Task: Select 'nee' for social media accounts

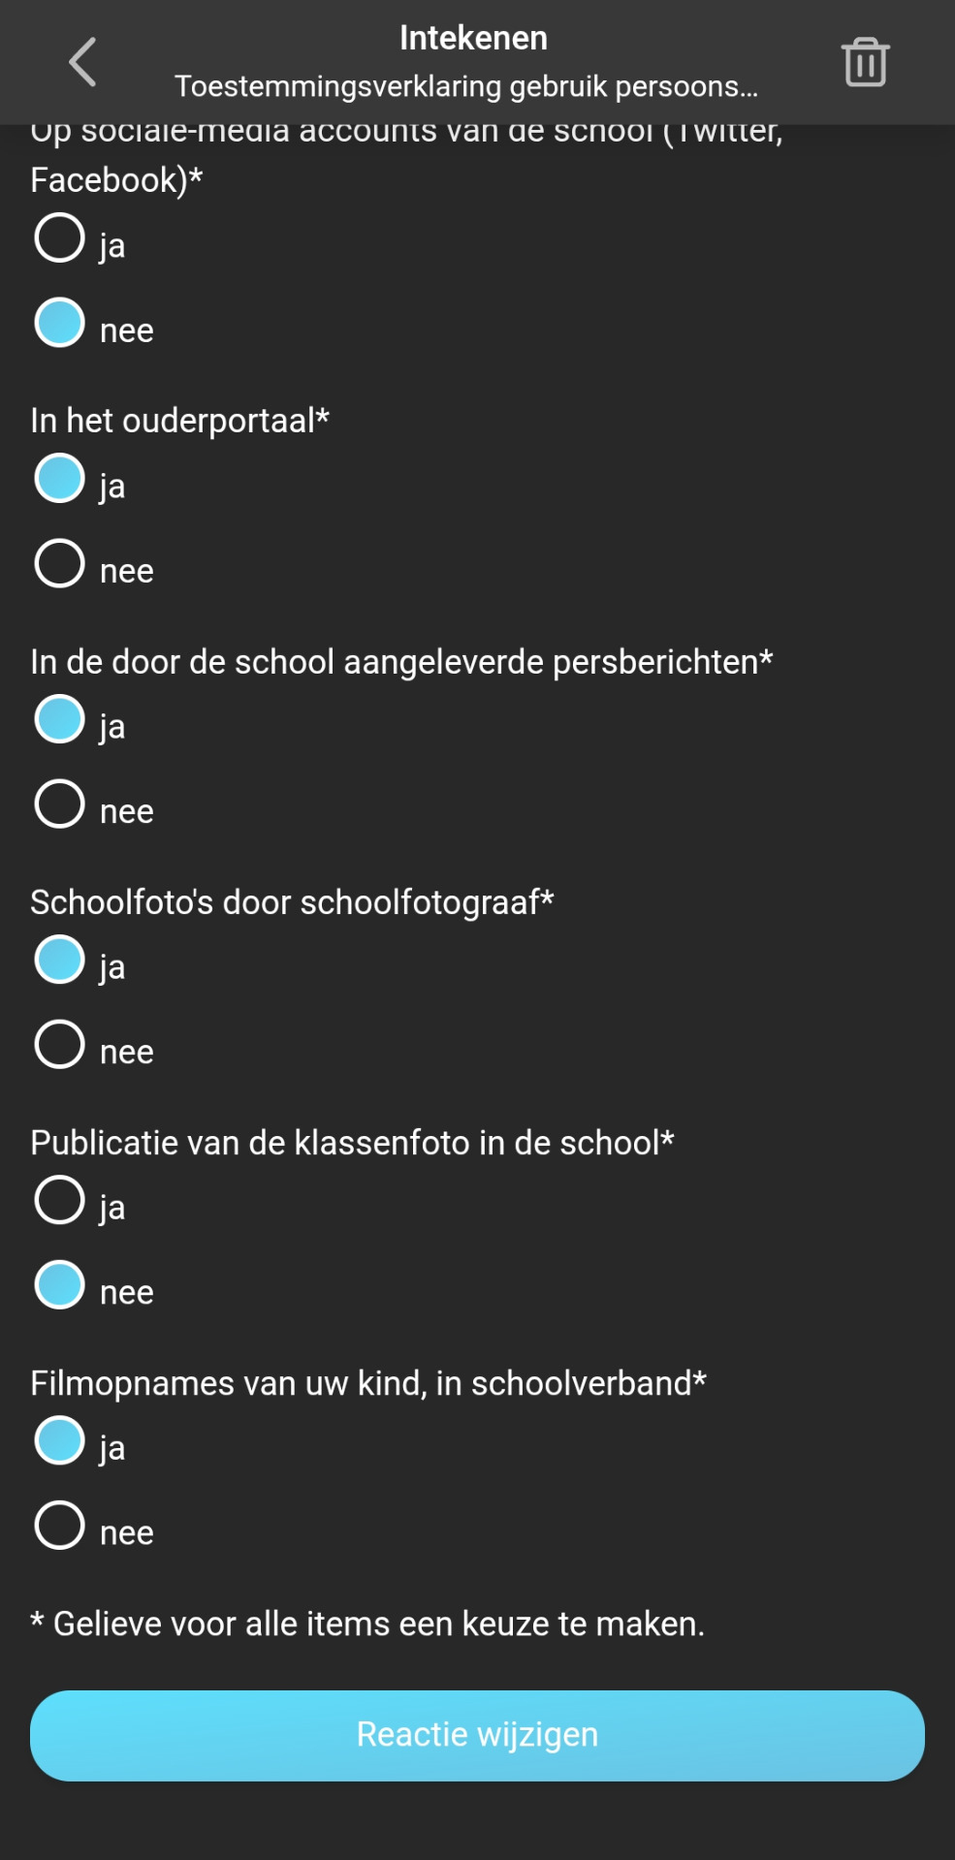Action: [x=60, y=323]
